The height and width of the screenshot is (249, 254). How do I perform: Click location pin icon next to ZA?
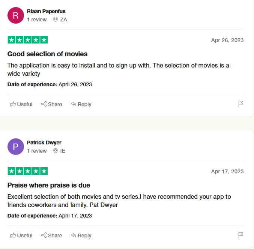[56, 19]
